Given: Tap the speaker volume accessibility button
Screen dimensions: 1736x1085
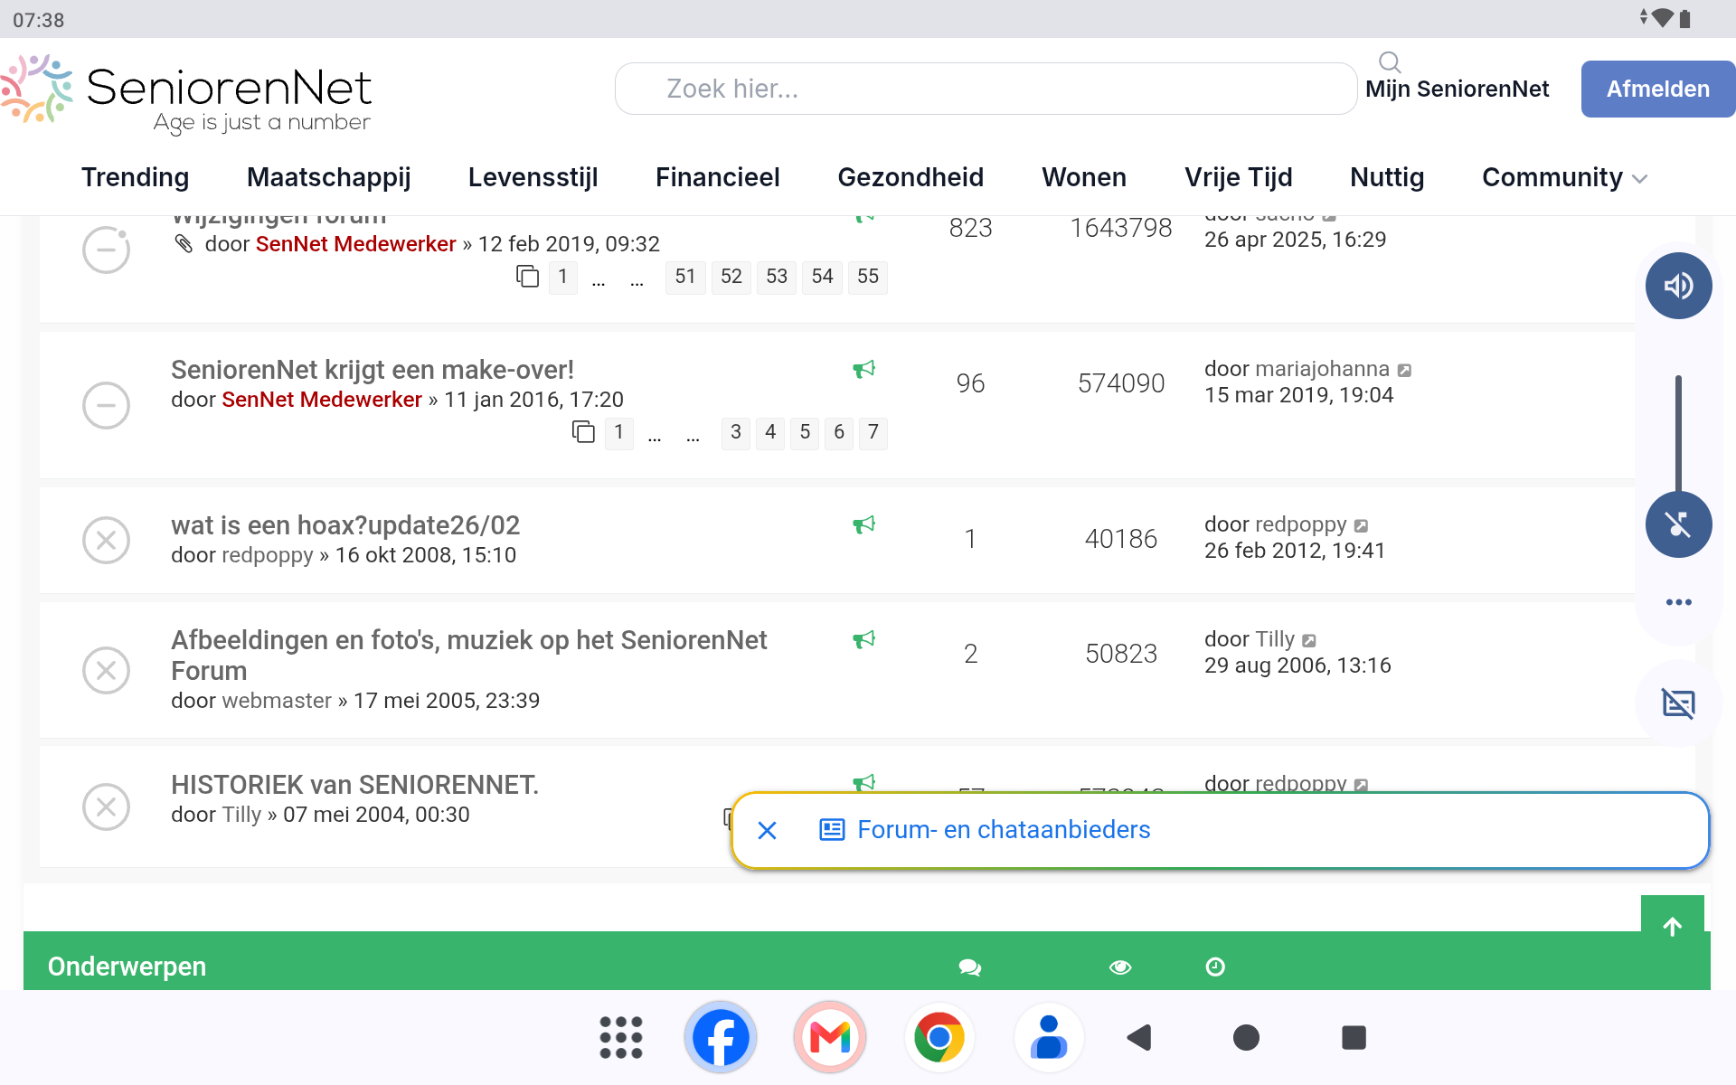Looking at the screenshot, I should [x=1678, y=286].
